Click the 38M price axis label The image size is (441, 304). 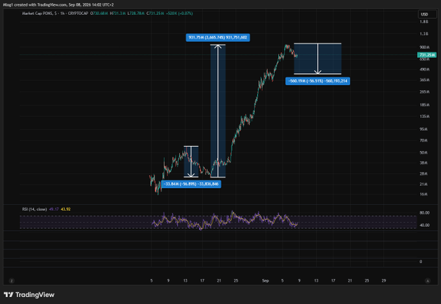click(423, 163)
